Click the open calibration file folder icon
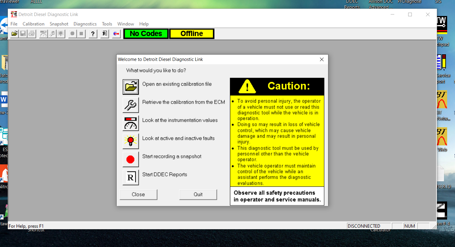Viewport: 455px width, 247px height. [131, 87]
